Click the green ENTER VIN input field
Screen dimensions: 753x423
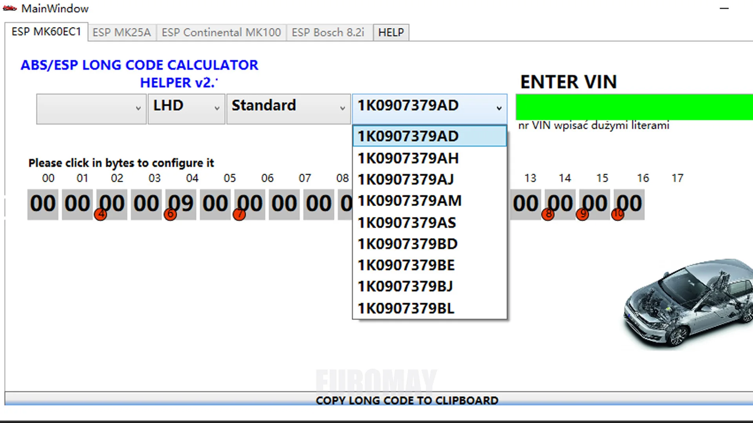pyautogui.click(x=634, y=107)
